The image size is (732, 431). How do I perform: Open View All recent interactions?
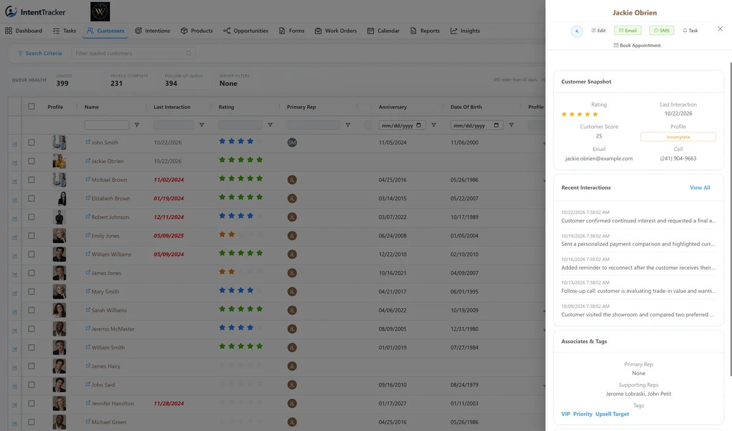point(700,187)
